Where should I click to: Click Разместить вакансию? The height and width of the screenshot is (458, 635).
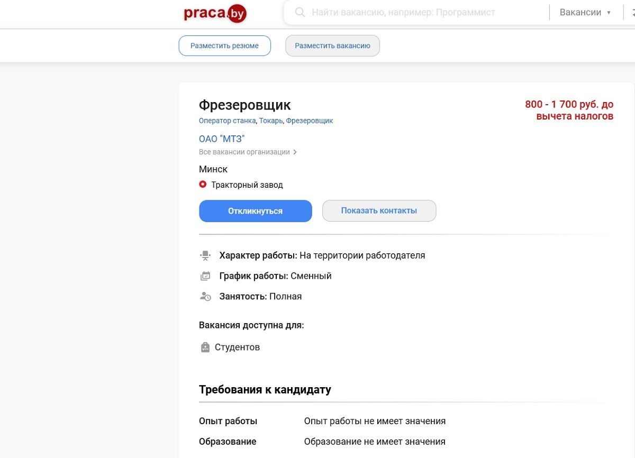click(x=332, y=45)
